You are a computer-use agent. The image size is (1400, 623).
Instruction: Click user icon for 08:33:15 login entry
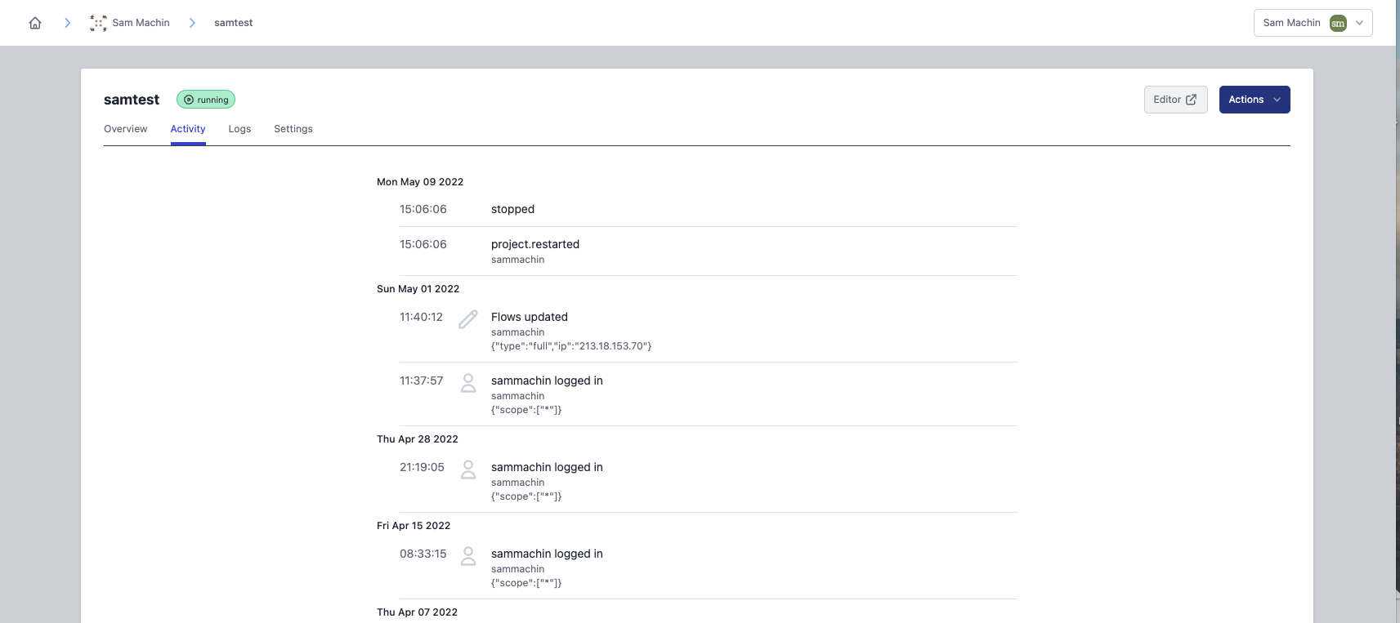468,556
